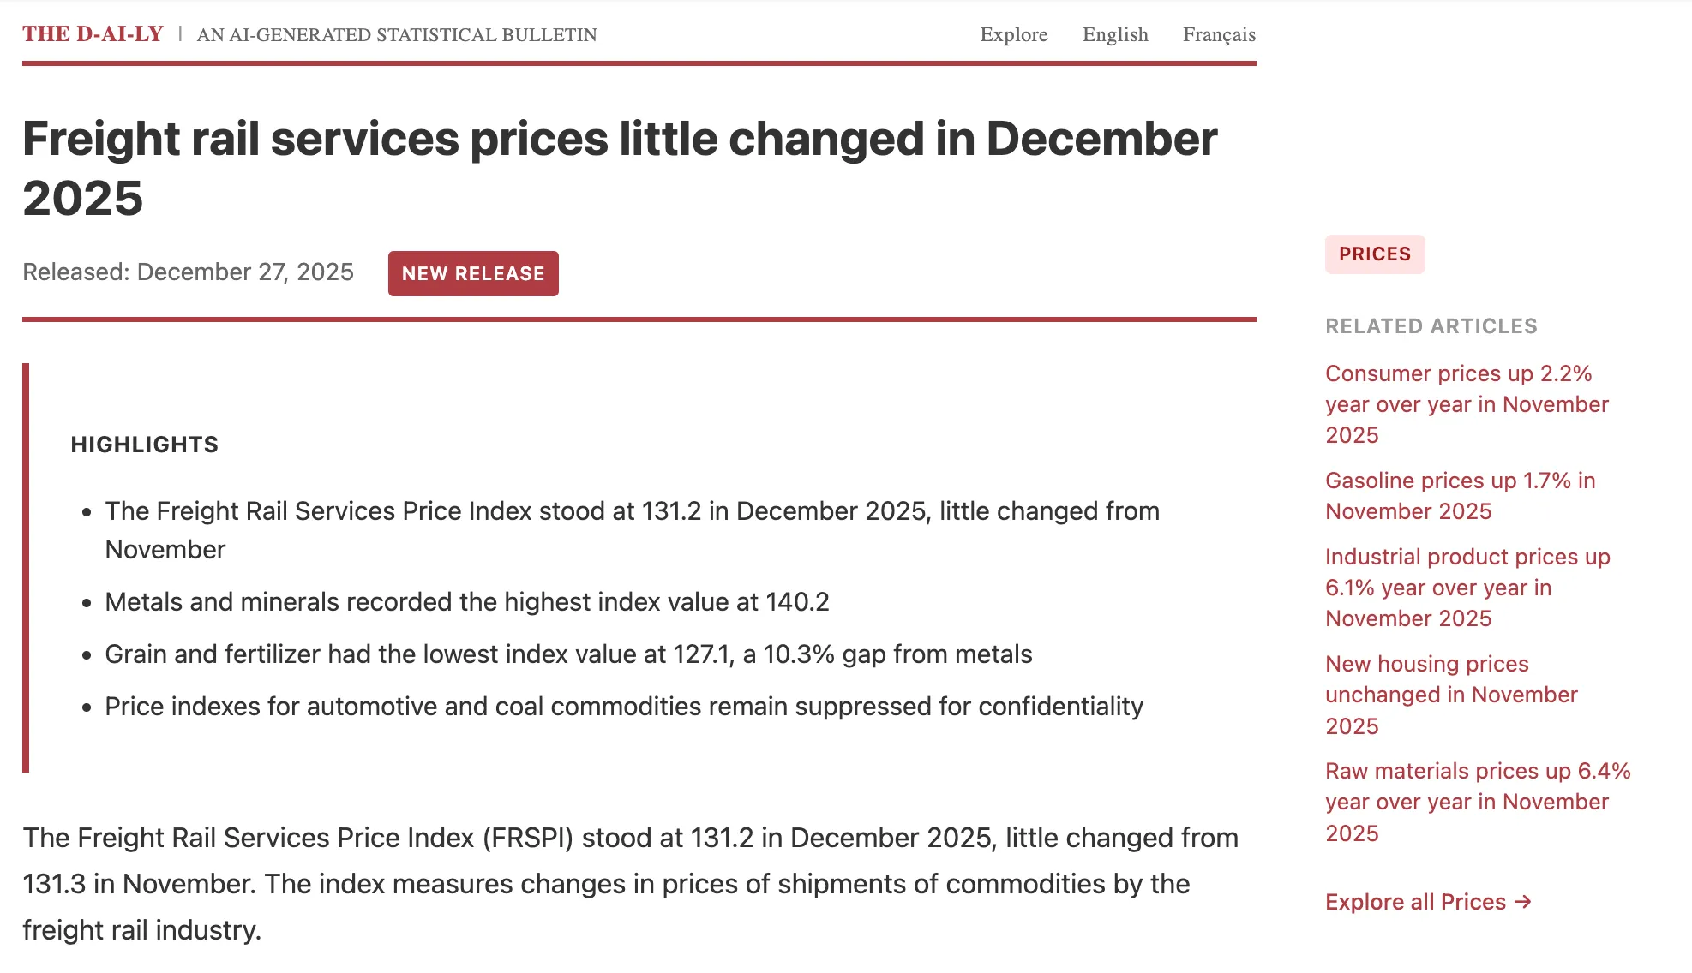
Task: Switch language to English
Action: pyautogui.click(x=1115, y=34)
